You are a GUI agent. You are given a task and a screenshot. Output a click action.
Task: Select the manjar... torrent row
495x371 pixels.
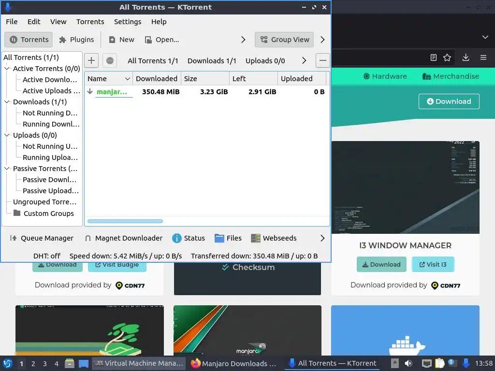tap(207, 92)
